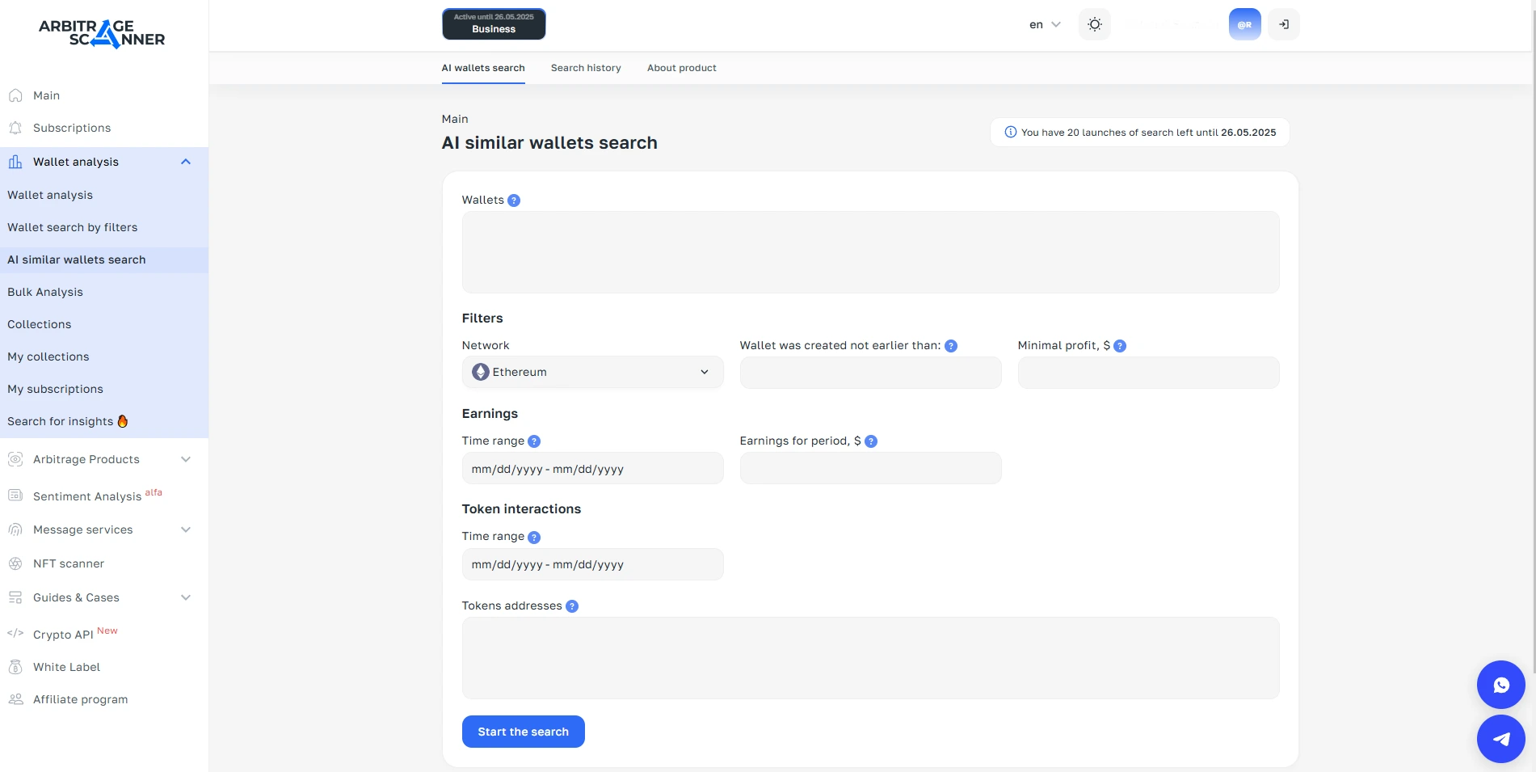
Task: Open the floating Telegram contact icon
Action: point(1500,738)
